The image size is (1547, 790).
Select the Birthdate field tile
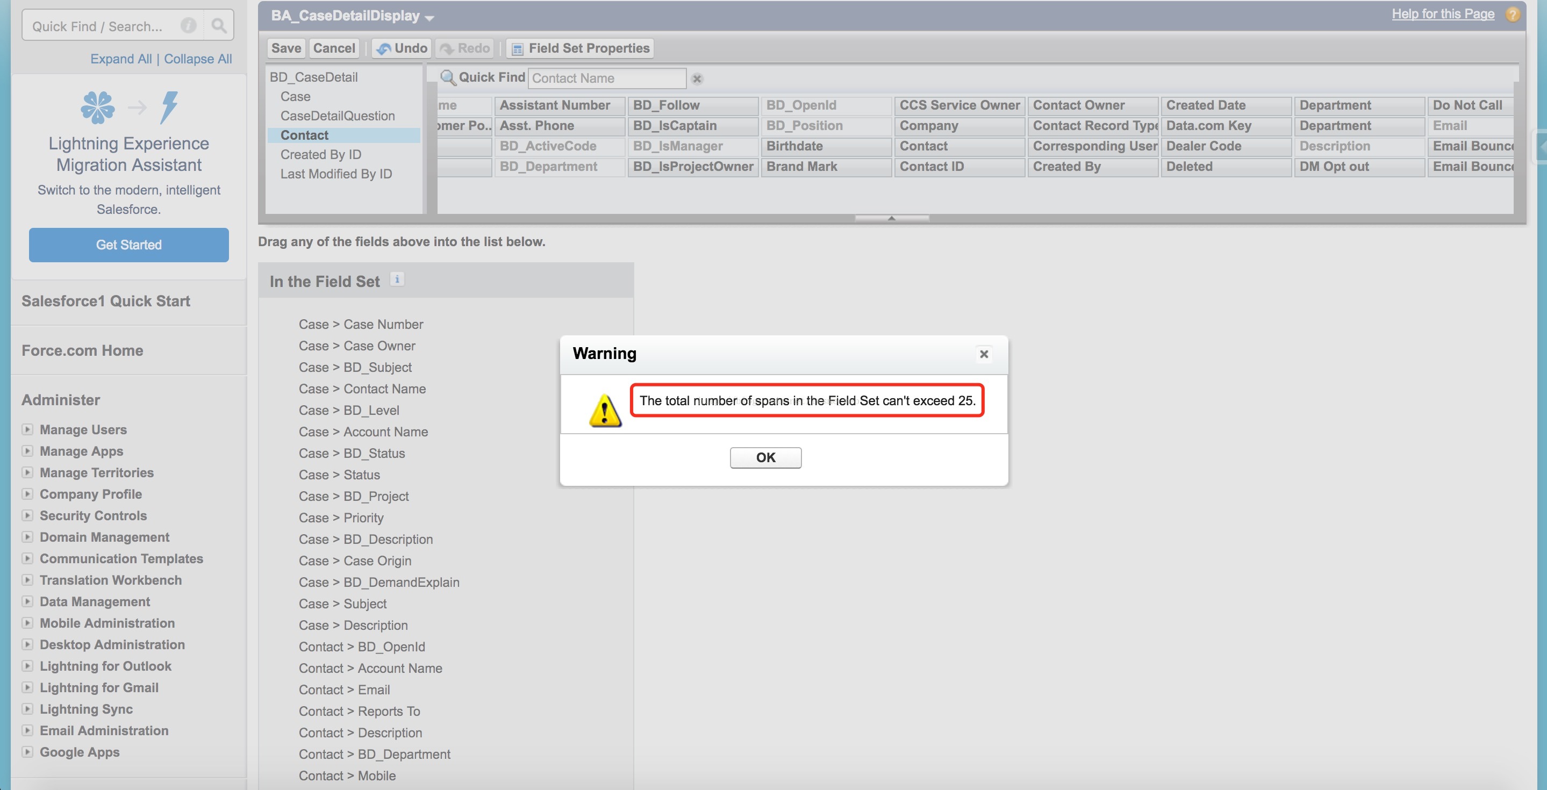pos(826,147)
